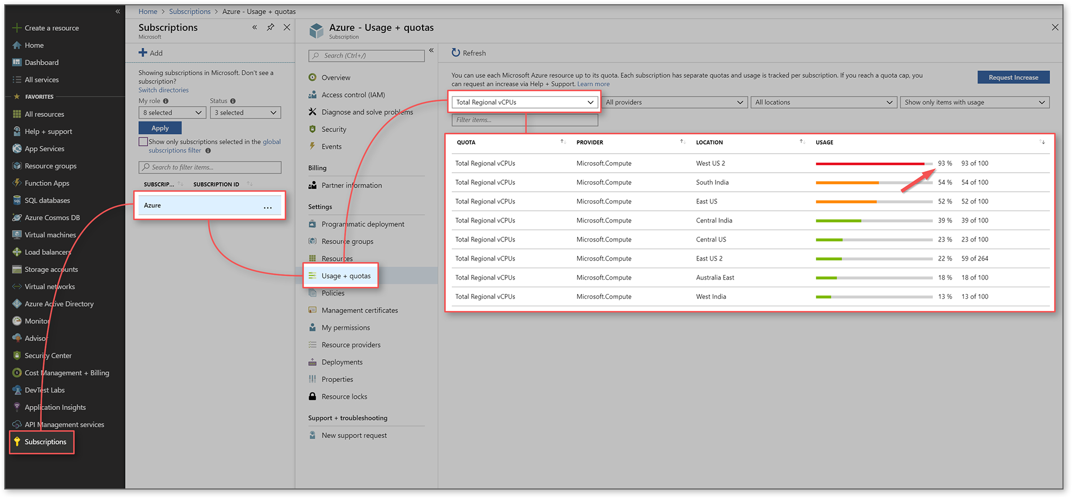Click the My role info icon

tap(166, 101)
